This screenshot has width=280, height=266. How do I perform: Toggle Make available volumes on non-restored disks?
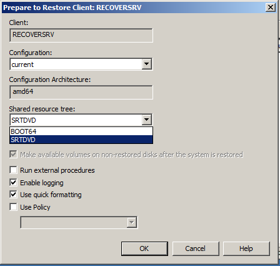coord(13,155)
